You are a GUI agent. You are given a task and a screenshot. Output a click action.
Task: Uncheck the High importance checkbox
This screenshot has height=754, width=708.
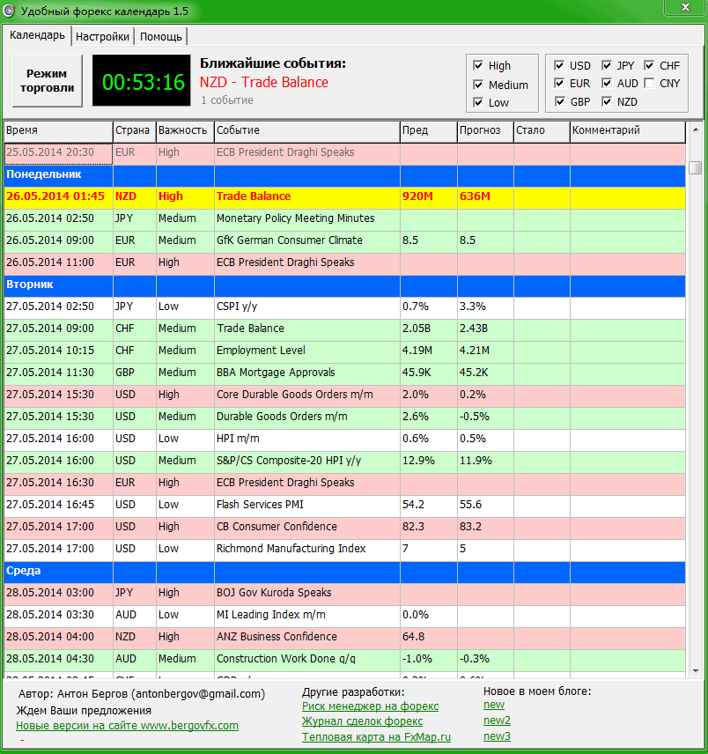(x=478, y=65)
